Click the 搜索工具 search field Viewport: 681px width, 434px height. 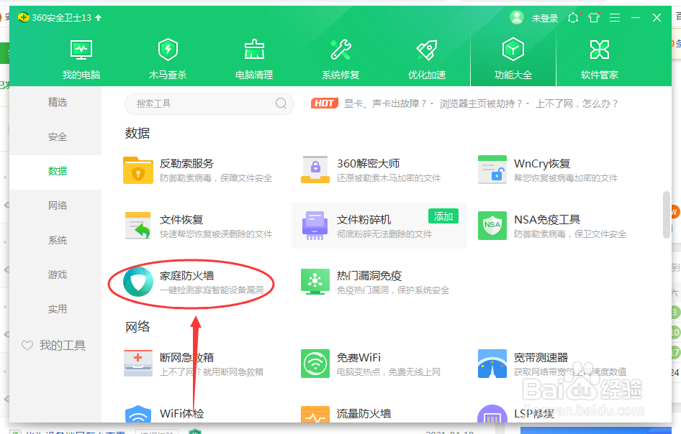[209, 103]
